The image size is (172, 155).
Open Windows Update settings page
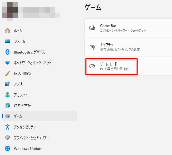tap(40, 149)
